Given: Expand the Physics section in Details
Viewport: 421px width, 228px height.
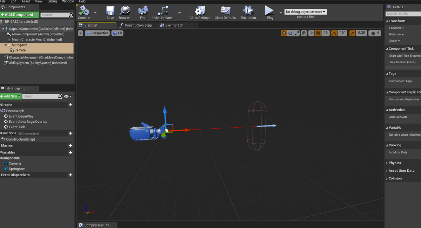Looking at the screenshot, I should point(387,163).
